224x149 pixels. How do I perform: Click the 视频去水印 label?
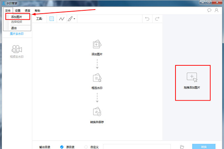[17, 57]
